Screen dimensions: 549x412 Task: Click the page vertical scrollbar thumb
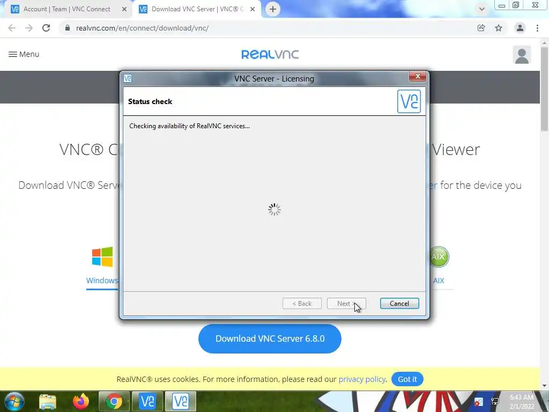click(x=545, y=89)
